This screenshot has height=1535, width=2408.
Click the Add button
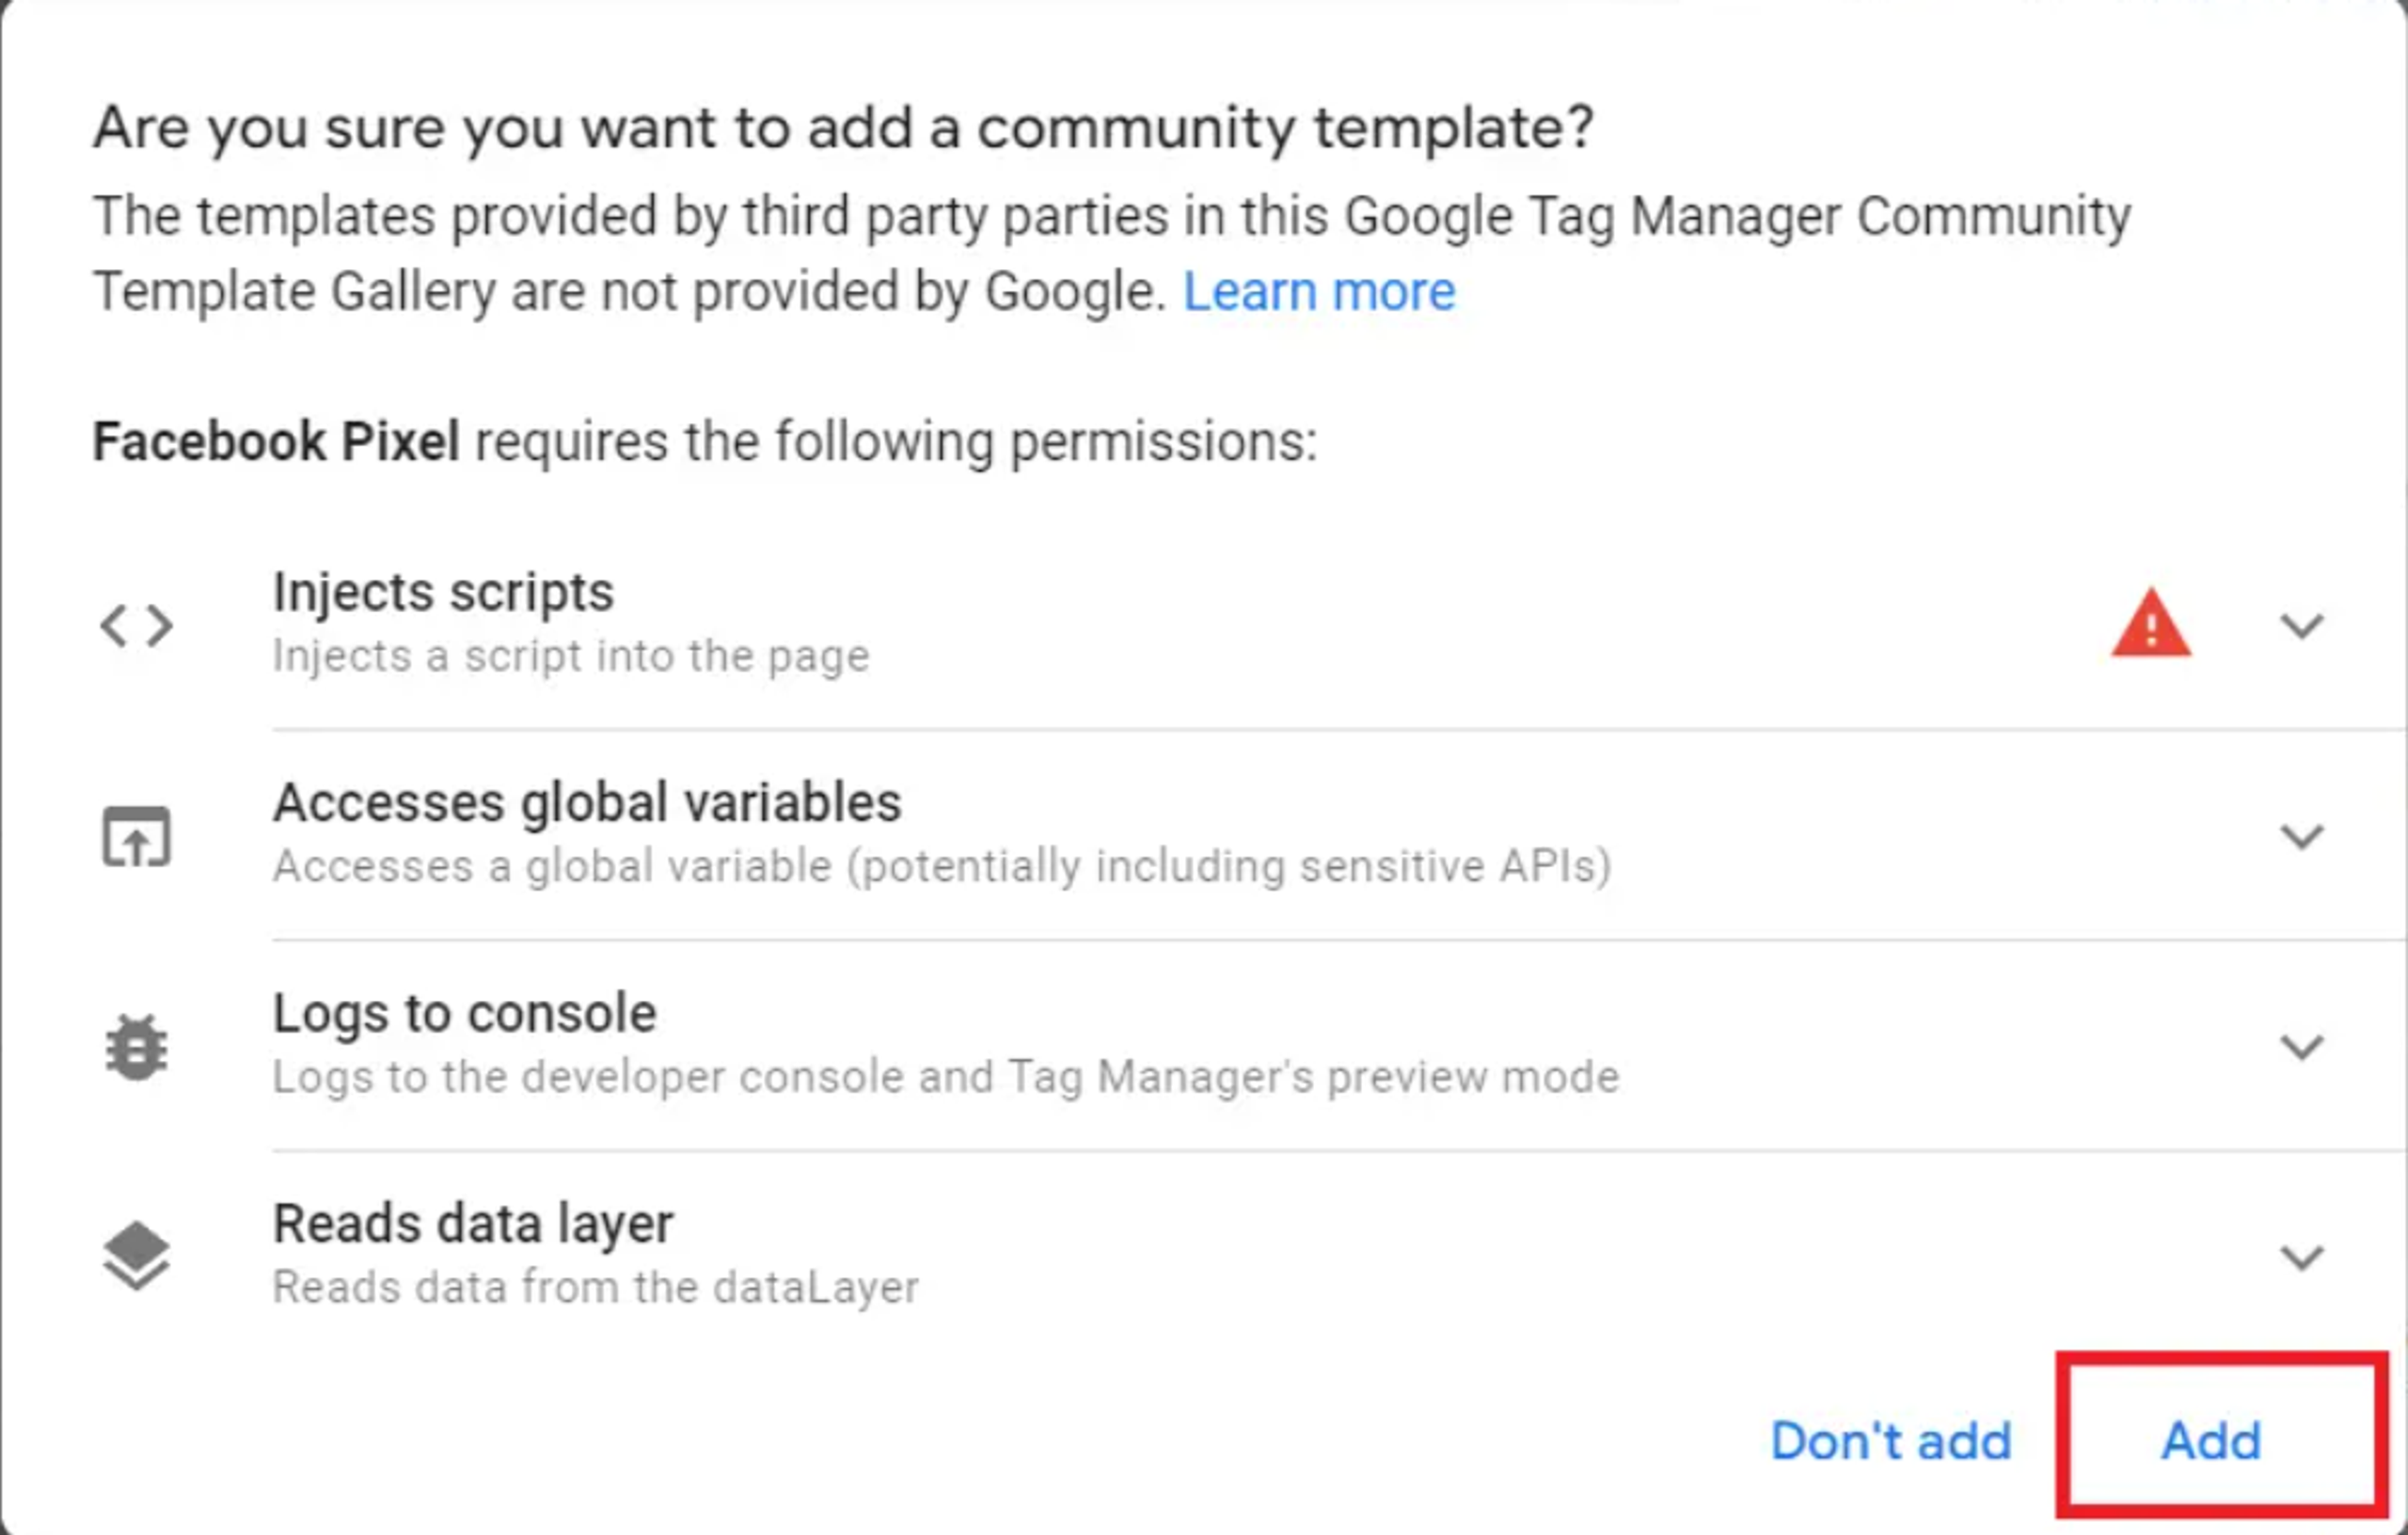point(2211,1441)
